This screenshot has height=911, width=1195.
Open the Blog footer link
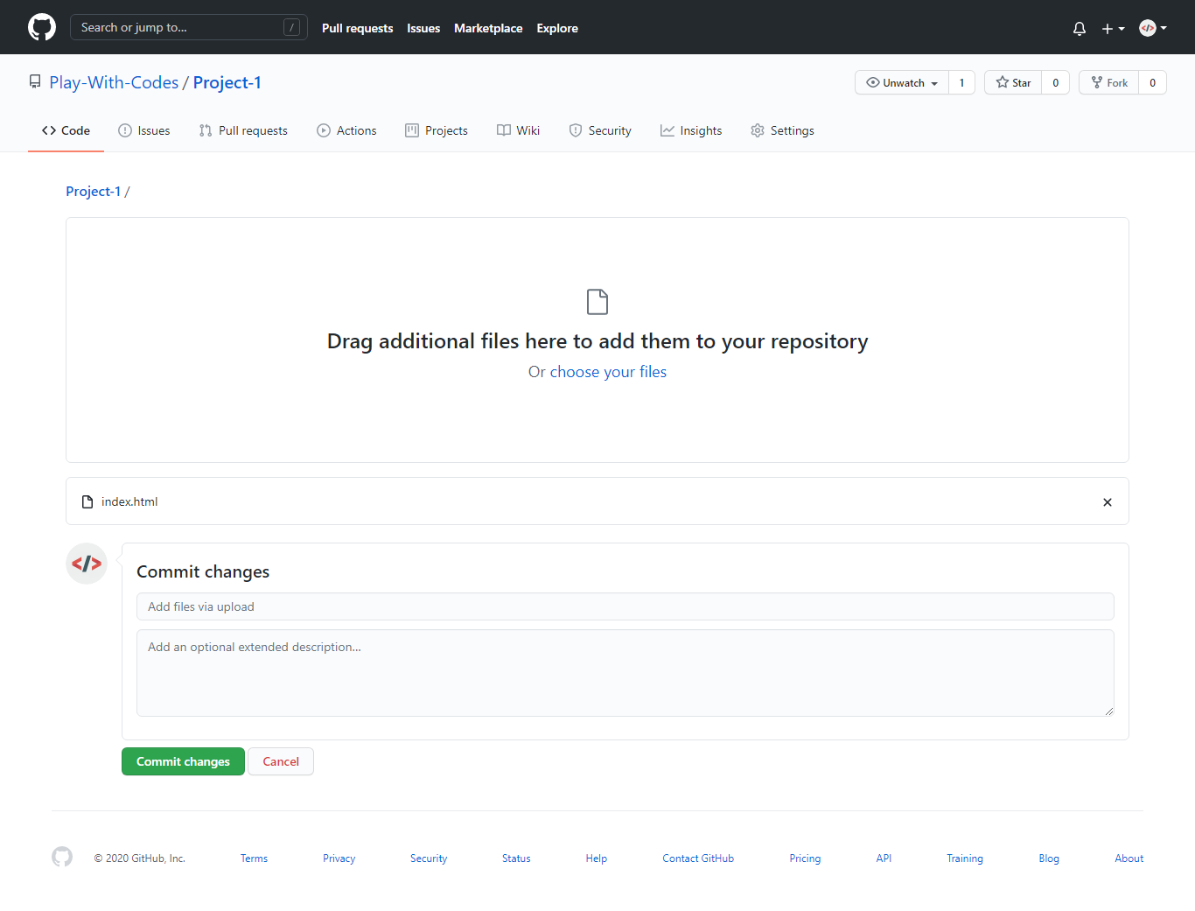pyautogui.click(x=1049, y=858)
